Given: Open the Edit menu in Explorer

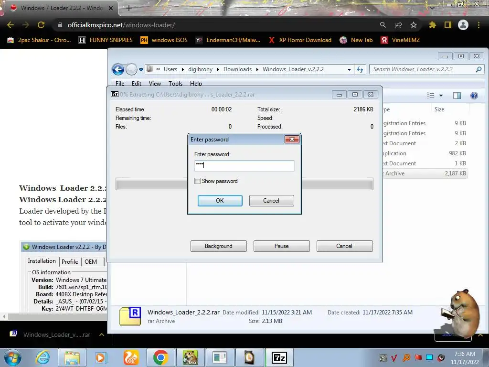Looking at the screenshot, I should [136, 83].
